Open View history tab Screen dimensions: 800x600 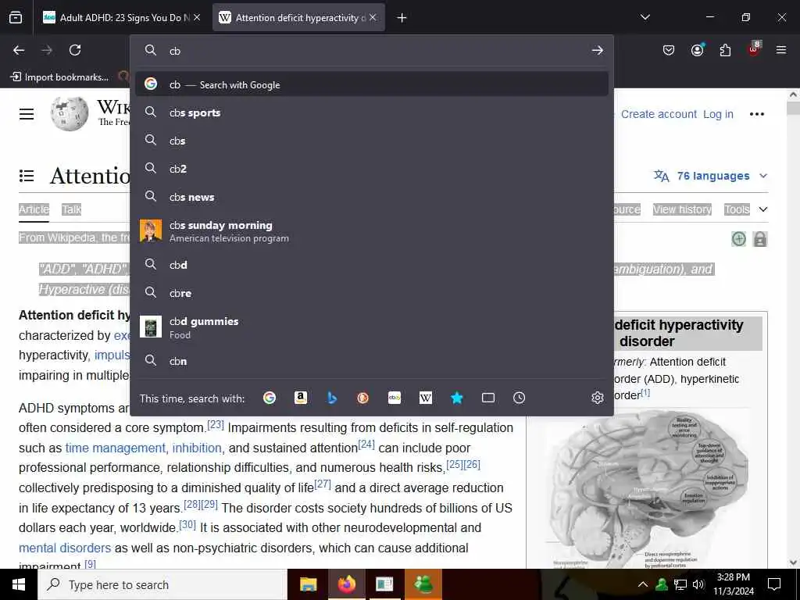[x=682, y=209]
